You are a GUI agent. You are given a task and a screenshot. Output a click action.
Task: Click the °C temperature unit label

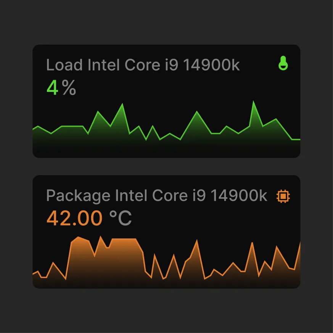click(121, 219)
